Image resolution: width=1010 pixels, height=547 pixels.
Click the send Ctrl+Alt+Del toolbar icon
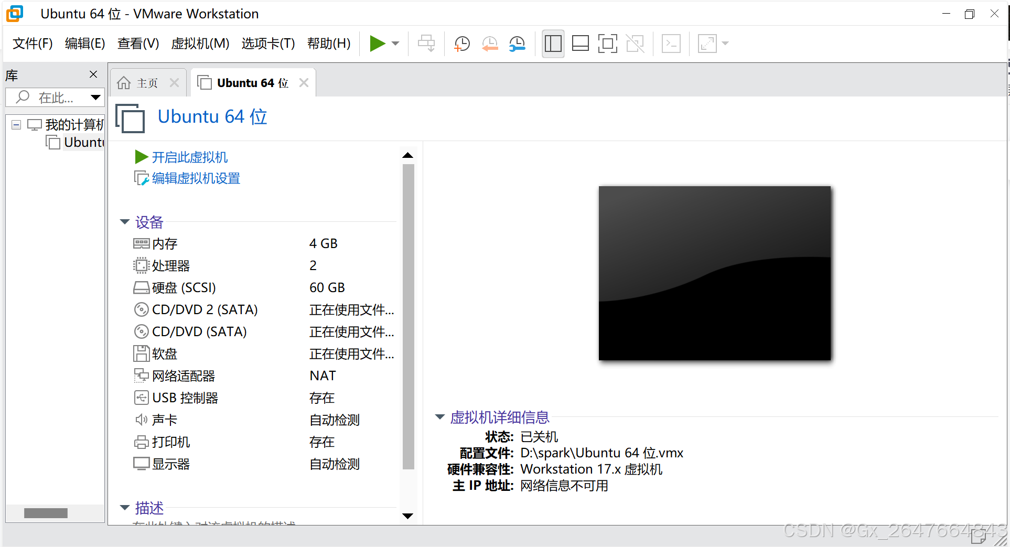coord(426,44)
